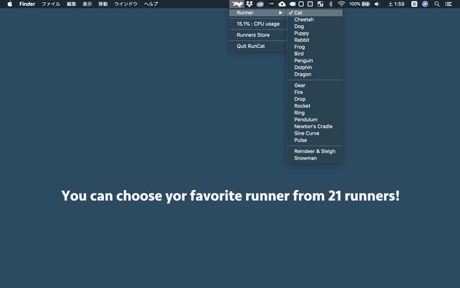This screenshot has height=288, width=460.
Task: Select the Drop runner
Action: pyautogui.click(x=315, y=99)
